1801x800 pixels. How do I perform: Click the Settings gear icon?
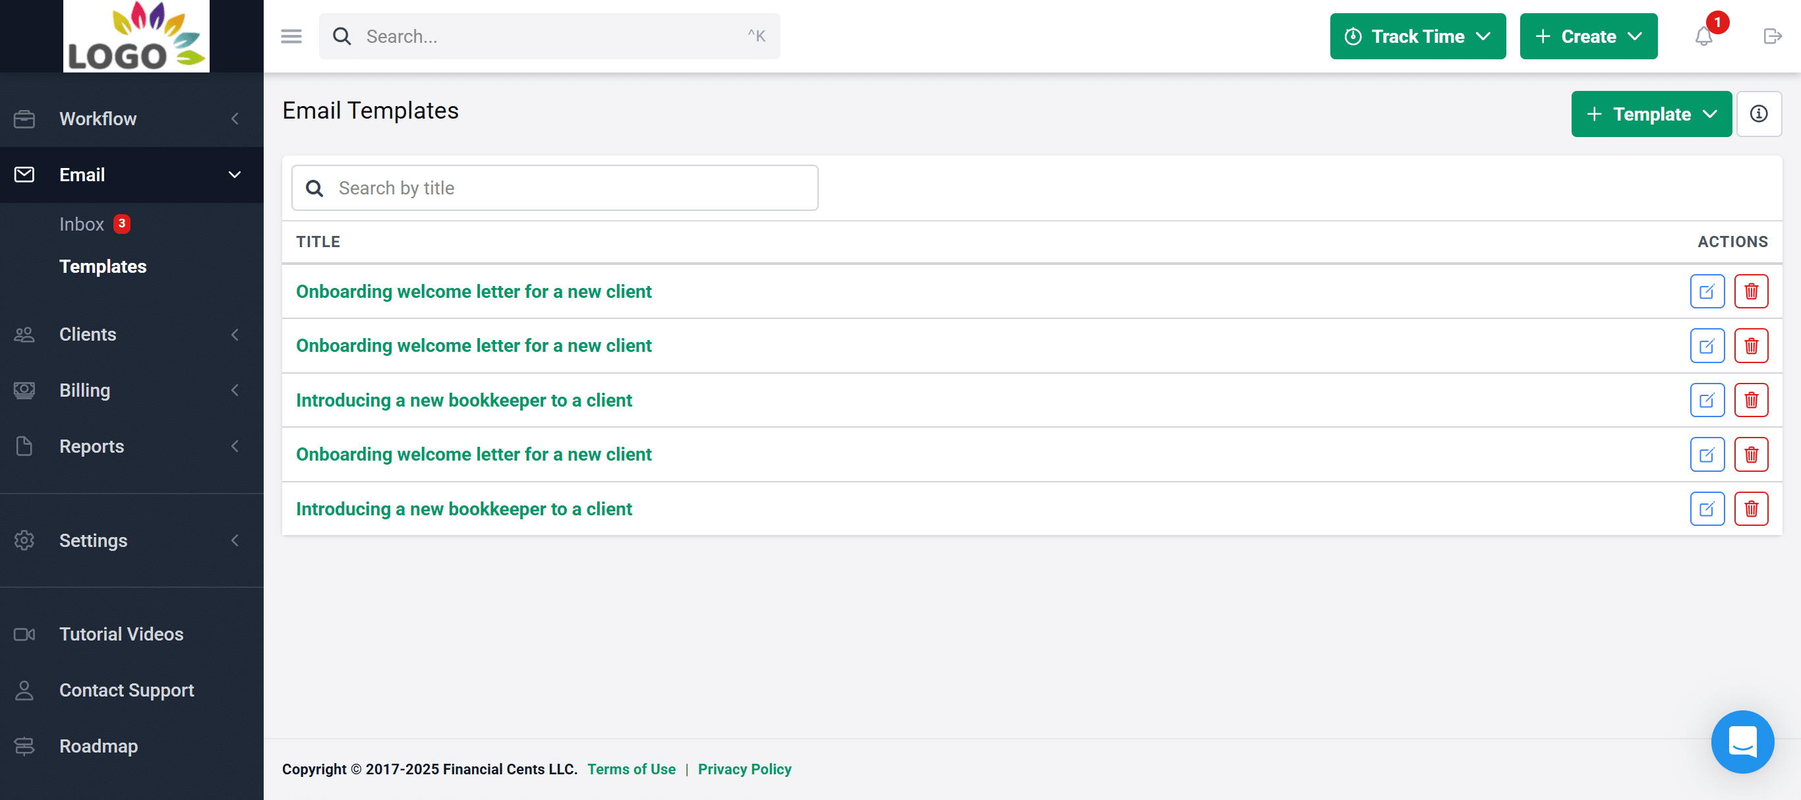[24, 541]
